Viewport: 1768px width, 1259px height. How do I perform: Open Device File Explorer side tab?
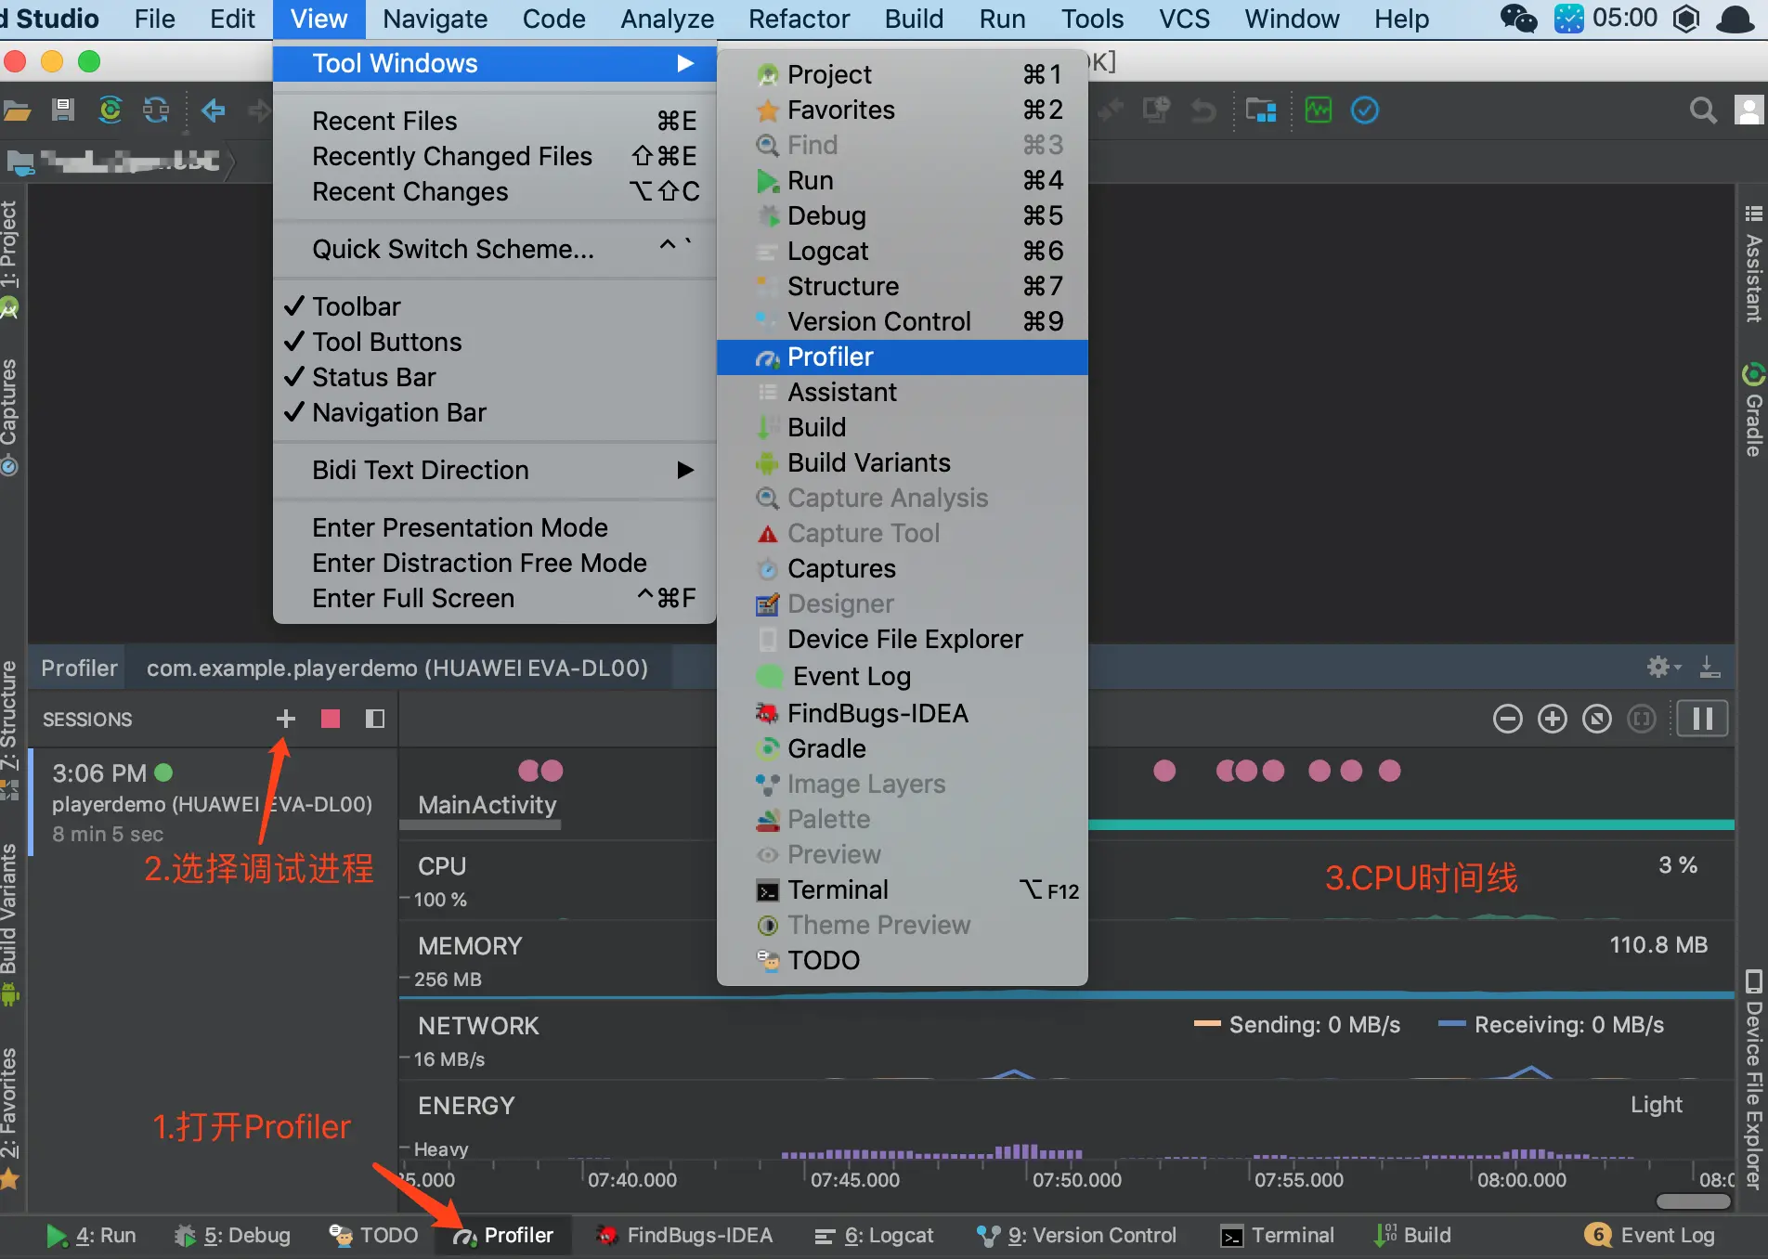pos(1753,1081)
